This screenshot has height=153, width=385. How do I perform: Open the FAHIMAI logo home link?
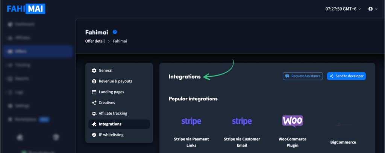click(26, 9)
